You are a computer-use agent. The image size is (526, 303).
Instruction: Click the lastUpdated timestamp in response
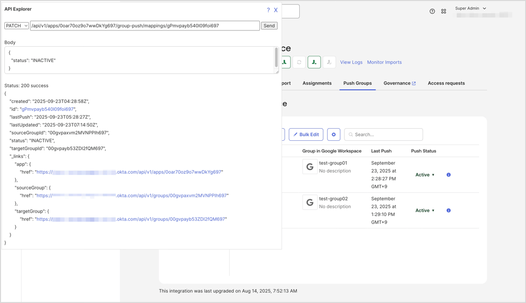point(70,125)
